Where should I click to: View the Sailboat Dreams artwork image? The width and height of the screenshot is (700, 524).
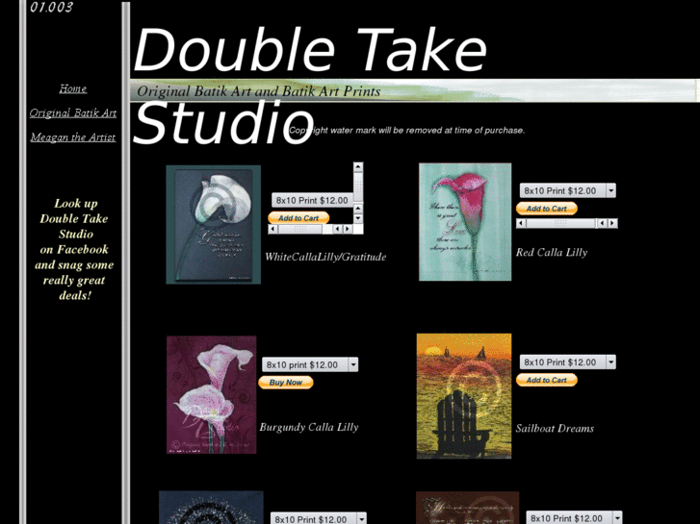click(x=464, y=395)
